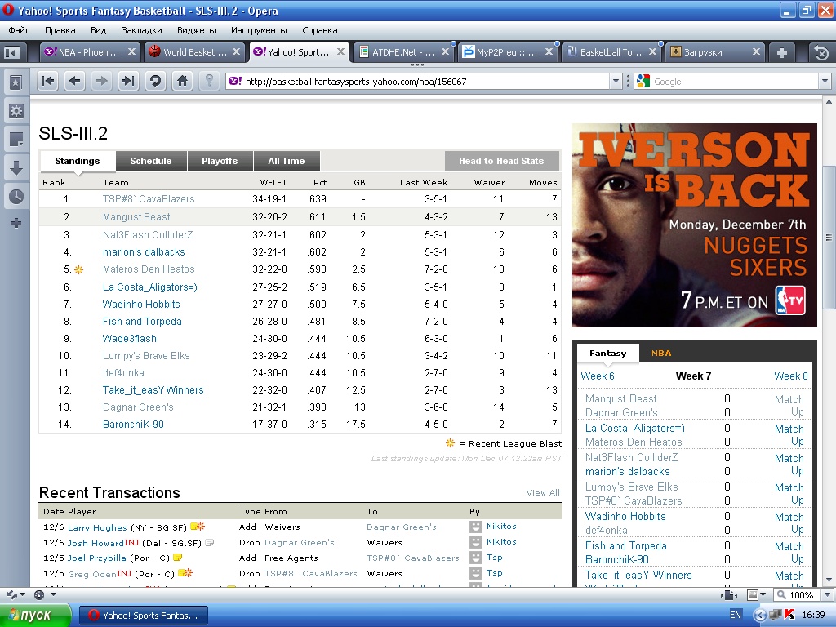The width and height of the screenshot is (836, 627).
Task: Open the show images dropdown in status bar
Action: point(763,595)
